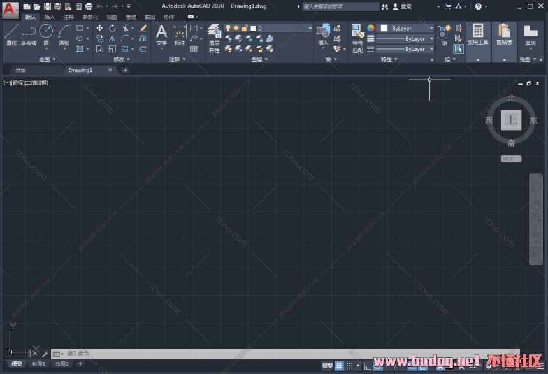This screenshot has width=548, height=374.
Task: Activate the Fillet tool
Action: pyautogui.click(x=125, y=38)
